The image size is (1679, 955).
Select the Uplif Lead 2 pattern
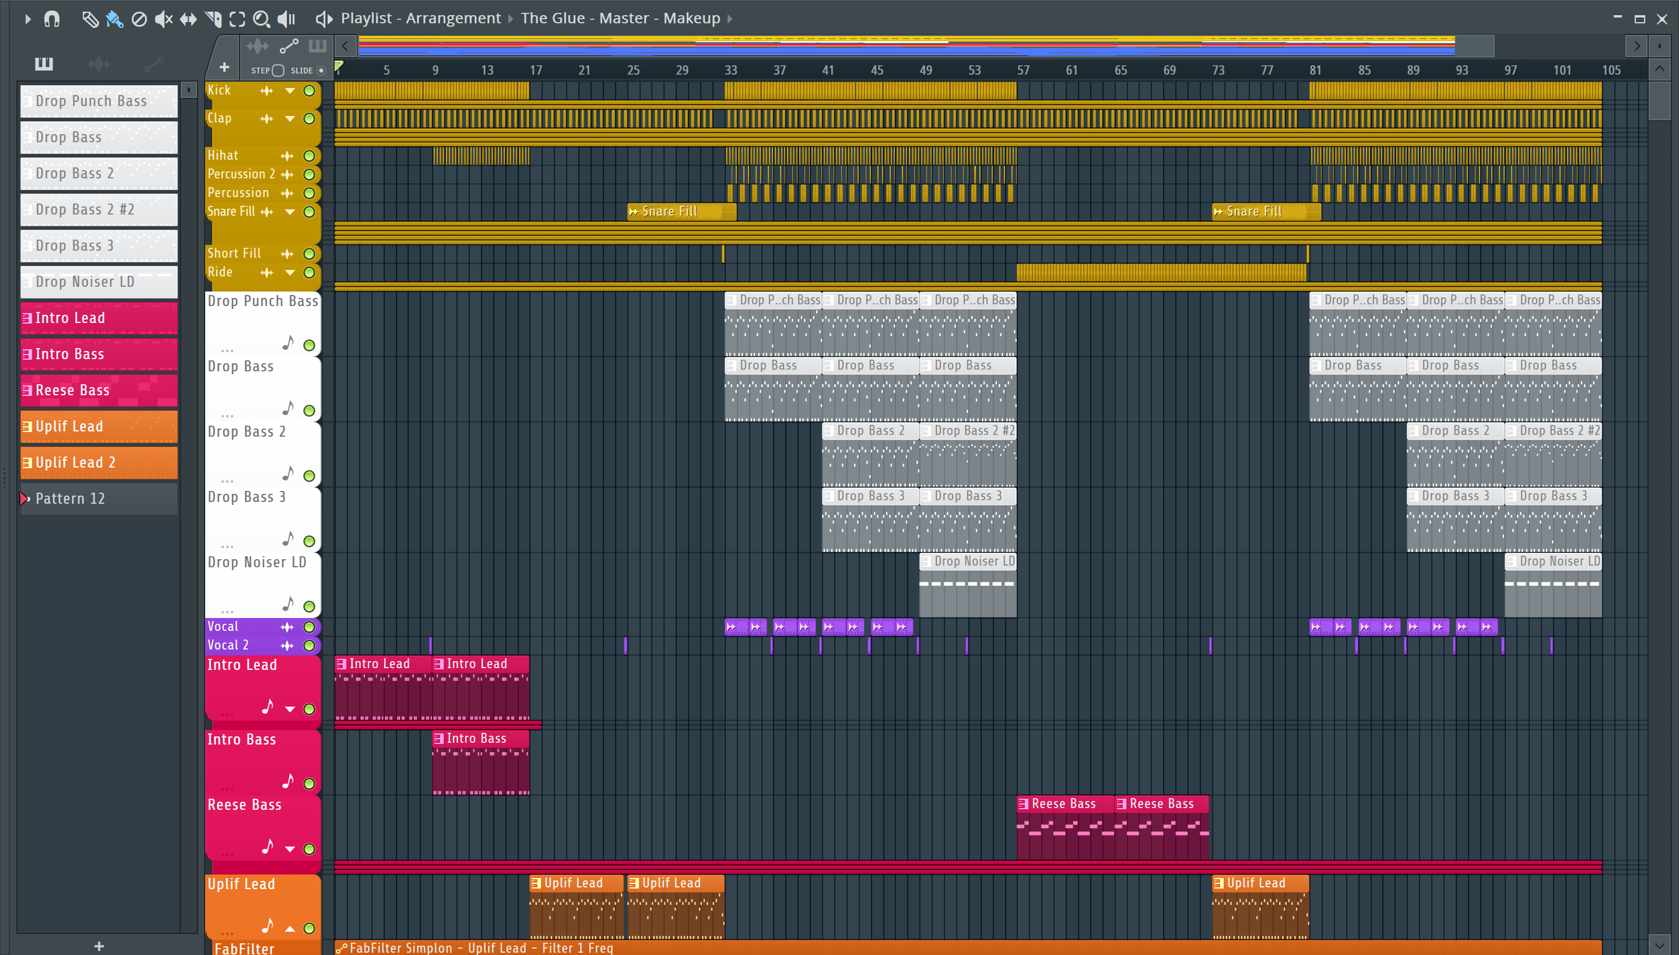coord(99,462)
